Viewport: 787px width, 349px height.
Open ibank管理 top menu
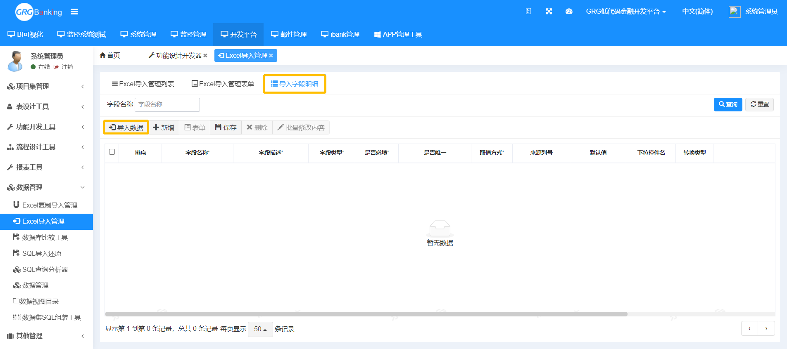pos(340,35)
